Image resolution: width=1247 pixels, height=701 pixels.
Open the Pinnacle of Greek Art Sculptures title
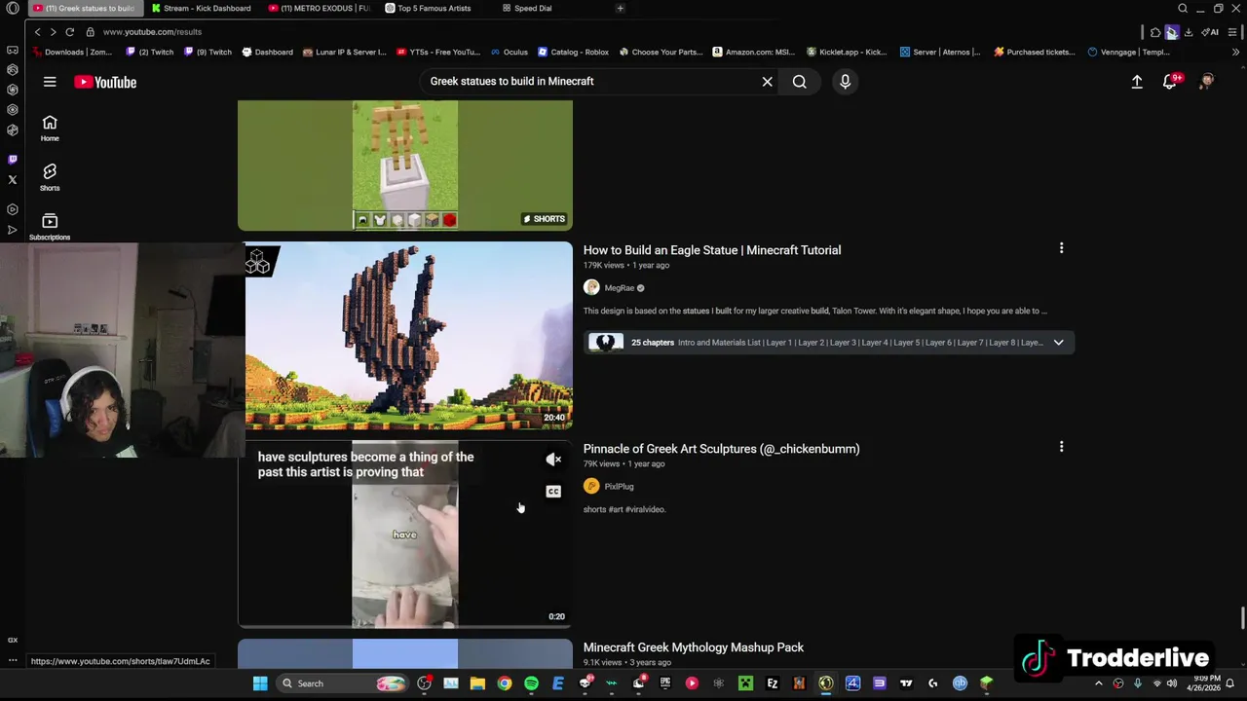(721, 449)
